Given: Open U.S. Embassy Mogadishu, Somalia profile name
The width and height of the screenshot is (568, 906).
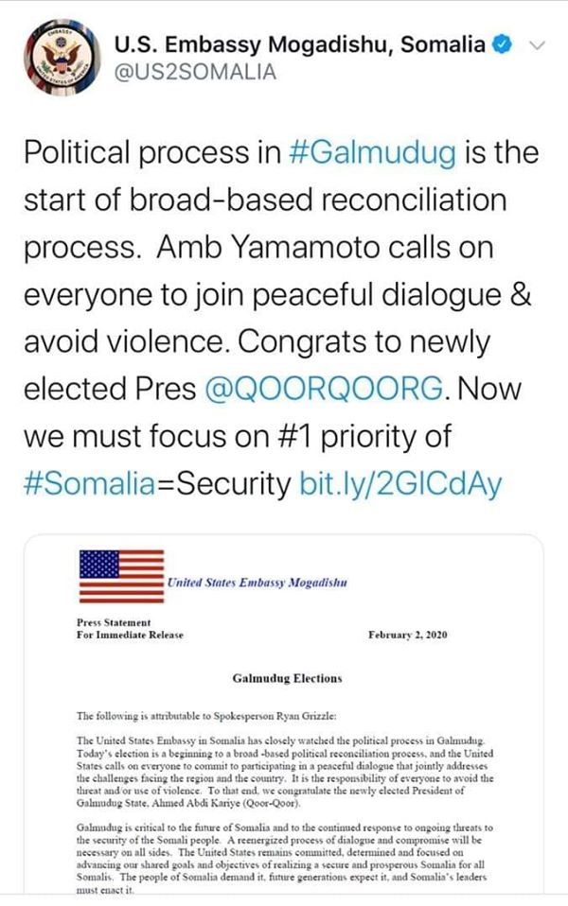Looking at the screenshot, I should pos(299,44).
